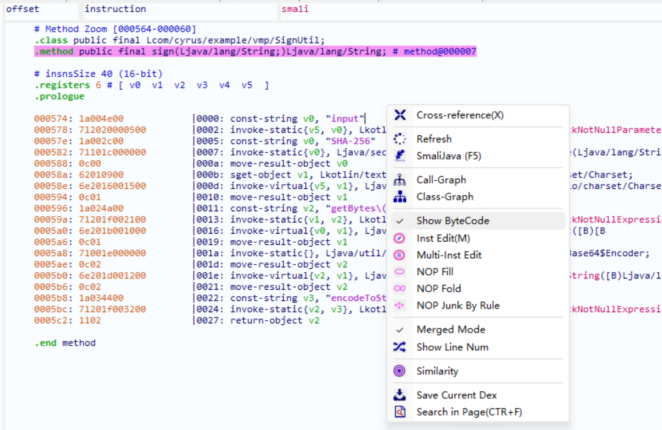
Task: Click the Save Current Dex download icon
Action: click(x=400, y=395)
